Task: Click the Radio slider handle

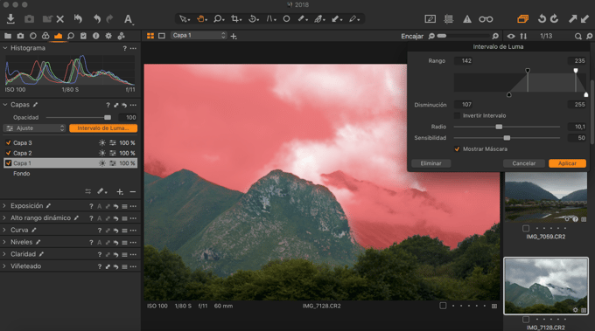Action: tap(499, 127)
